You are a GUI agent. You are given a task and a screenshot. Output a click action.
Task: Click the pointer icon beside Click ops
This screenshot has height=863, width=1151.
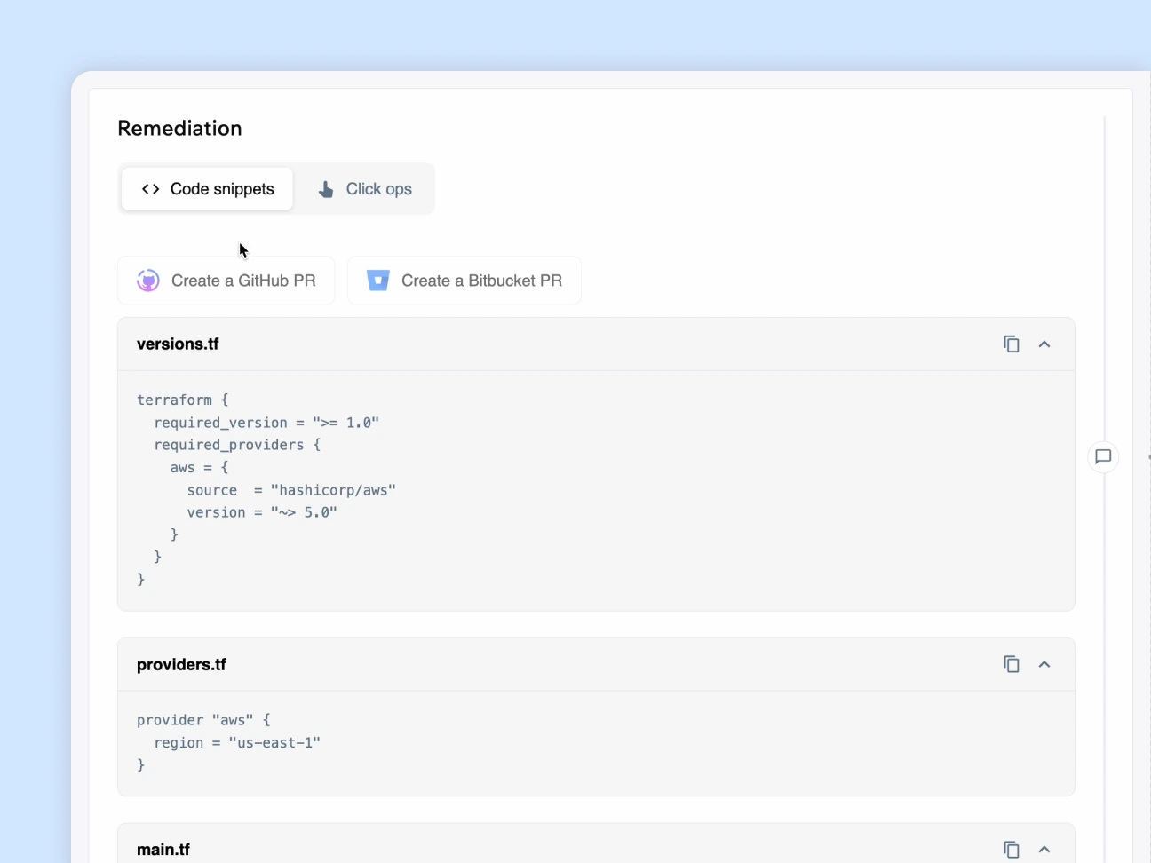pos(323,188)
